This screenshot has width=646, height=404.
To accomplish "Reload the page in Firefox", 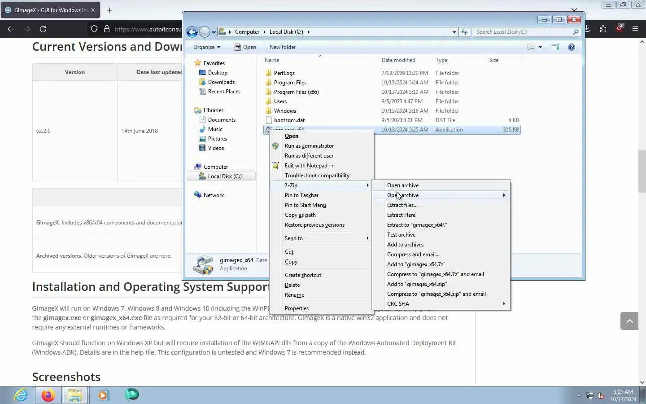I will click(x=43, y=29).
